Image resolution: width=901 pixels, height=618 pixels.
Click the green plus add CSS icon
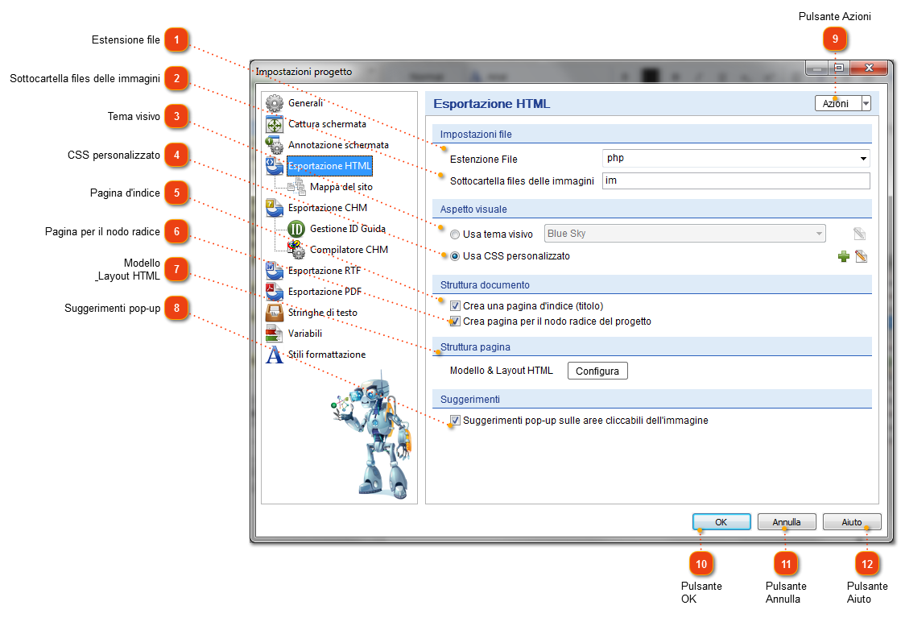844,257
